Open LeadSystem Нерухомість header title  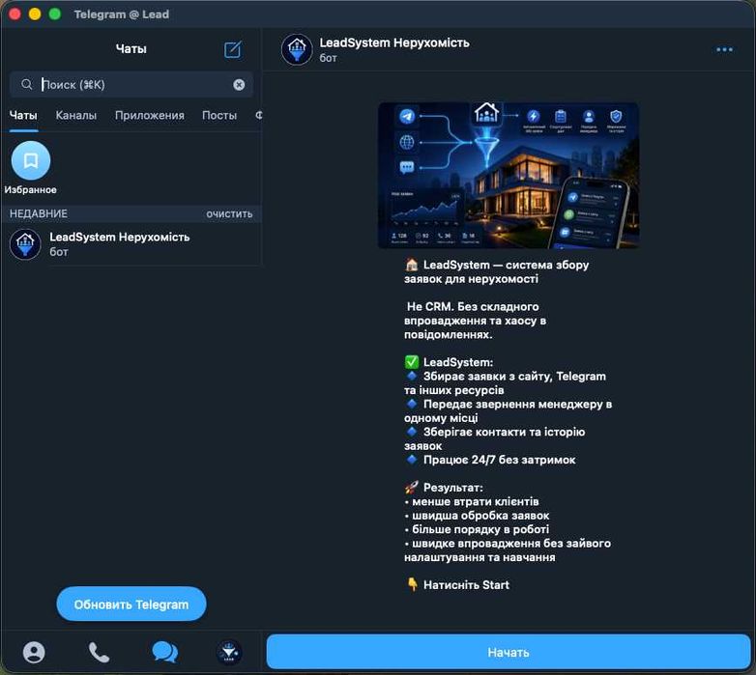point(394,42)
